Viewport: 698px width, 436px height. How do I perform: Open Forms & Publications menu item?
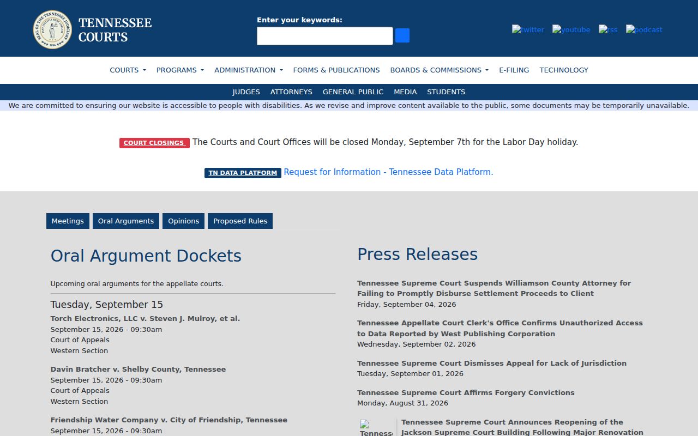[336, 70]
